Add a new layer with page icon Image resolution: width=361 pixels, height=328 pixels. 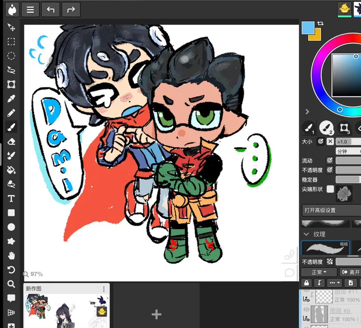pyautogui.click(x=350, y=283)
